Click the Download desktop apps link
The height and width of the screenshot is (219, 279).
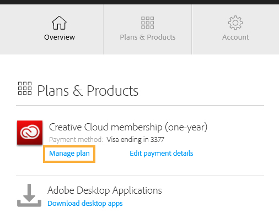(85, 204)
